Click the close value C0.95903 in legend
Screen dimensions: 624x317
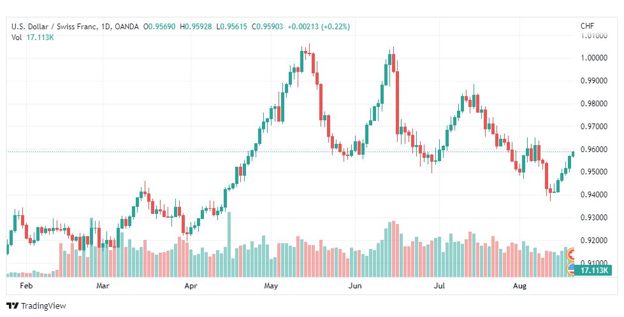[x=268, y=27]
